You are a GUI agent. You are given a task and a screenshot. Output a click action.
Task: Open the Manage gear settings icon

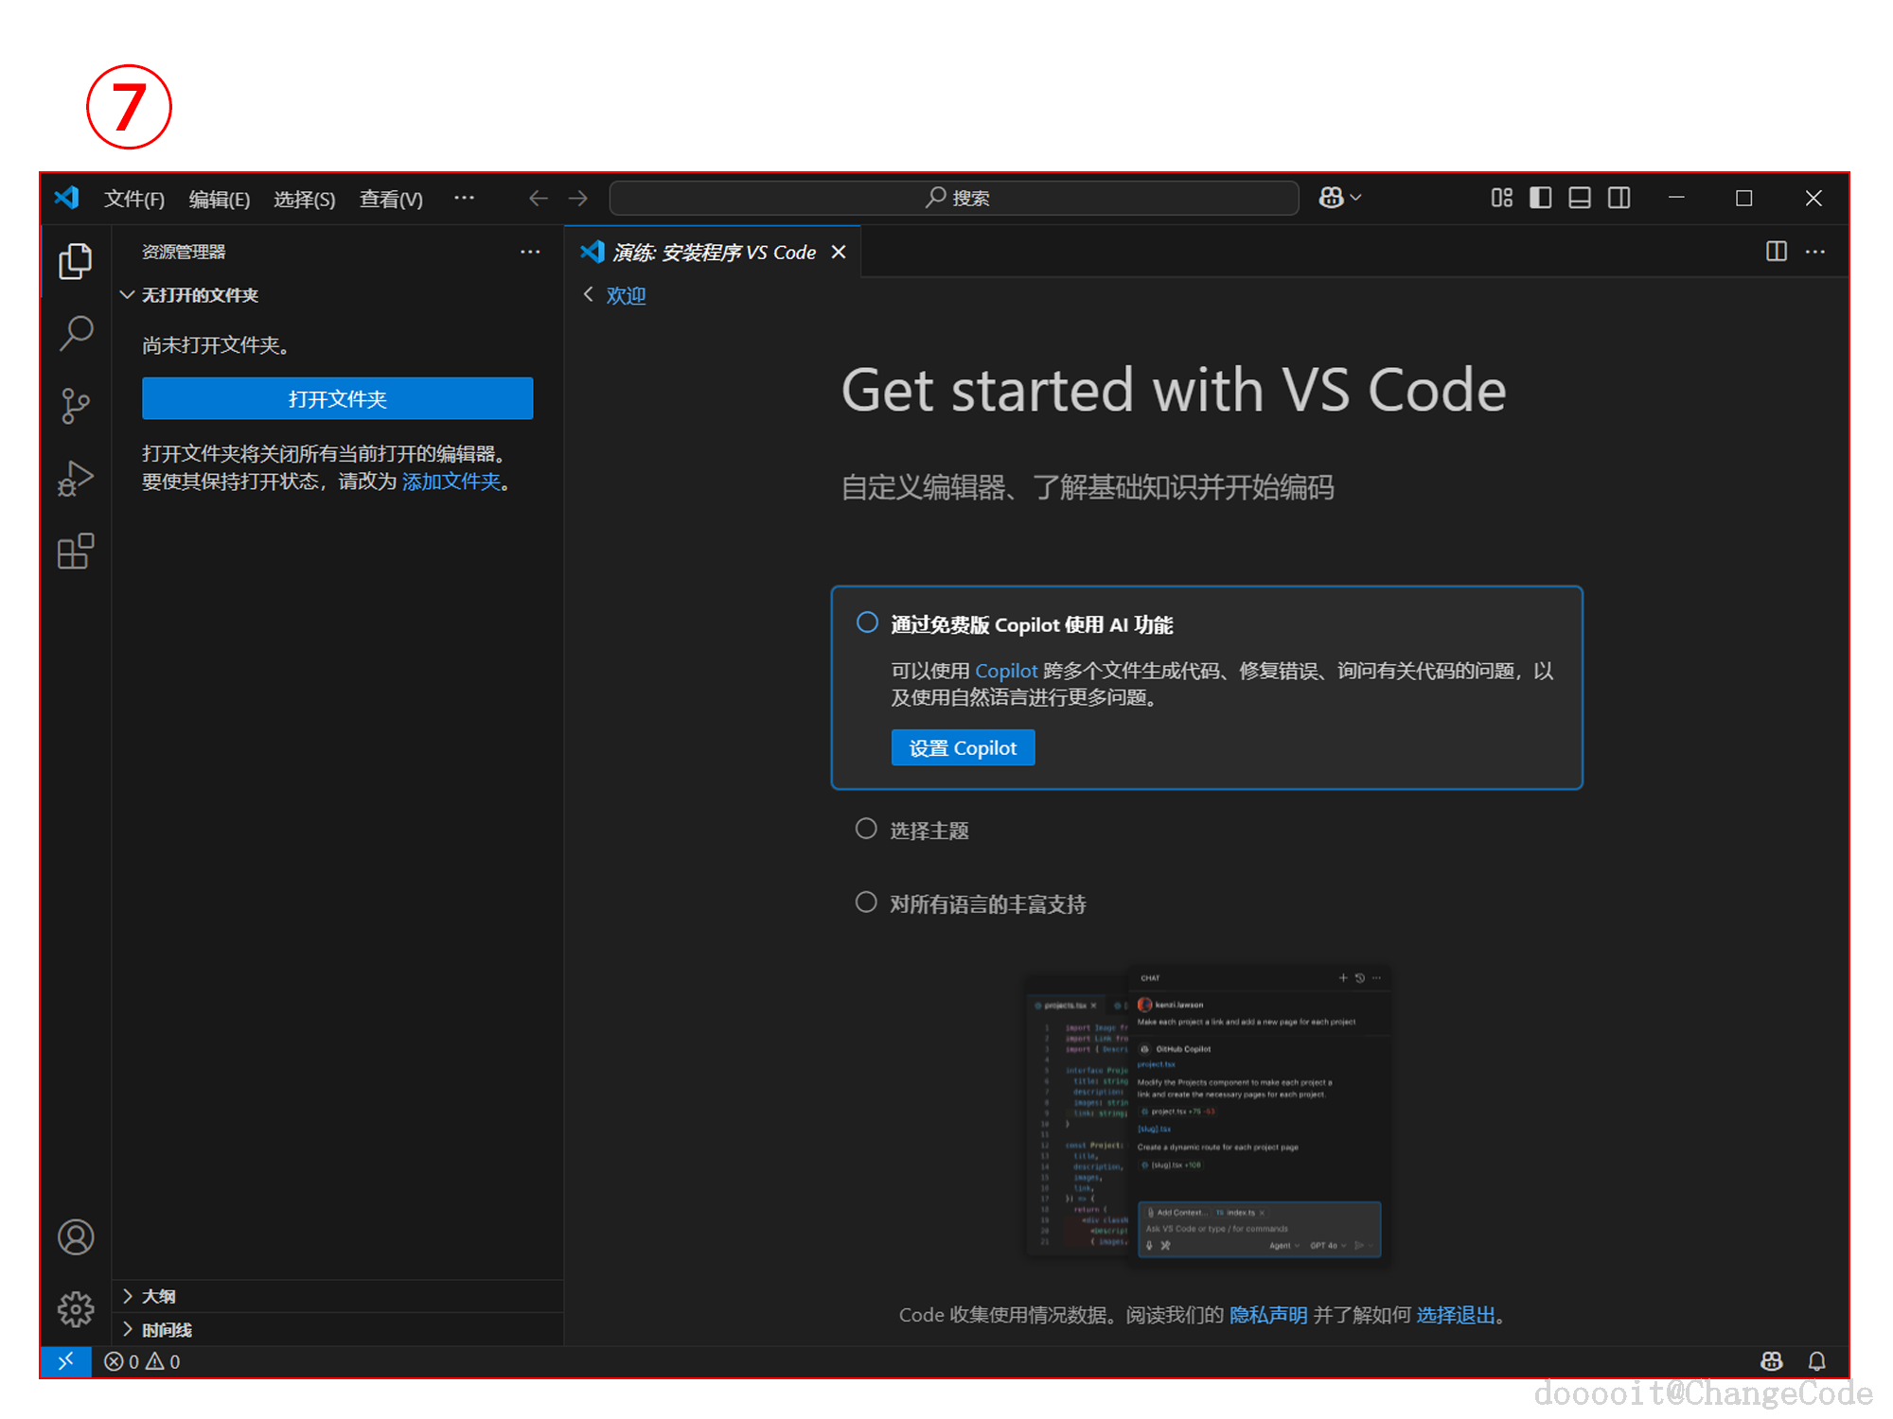coord(76,1309)
